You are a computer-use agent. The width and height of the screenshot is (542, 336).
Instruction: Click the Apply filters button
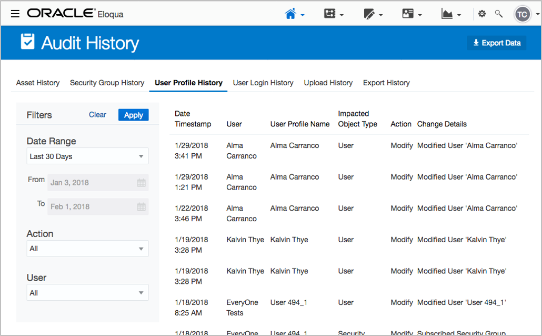point(134,115)
